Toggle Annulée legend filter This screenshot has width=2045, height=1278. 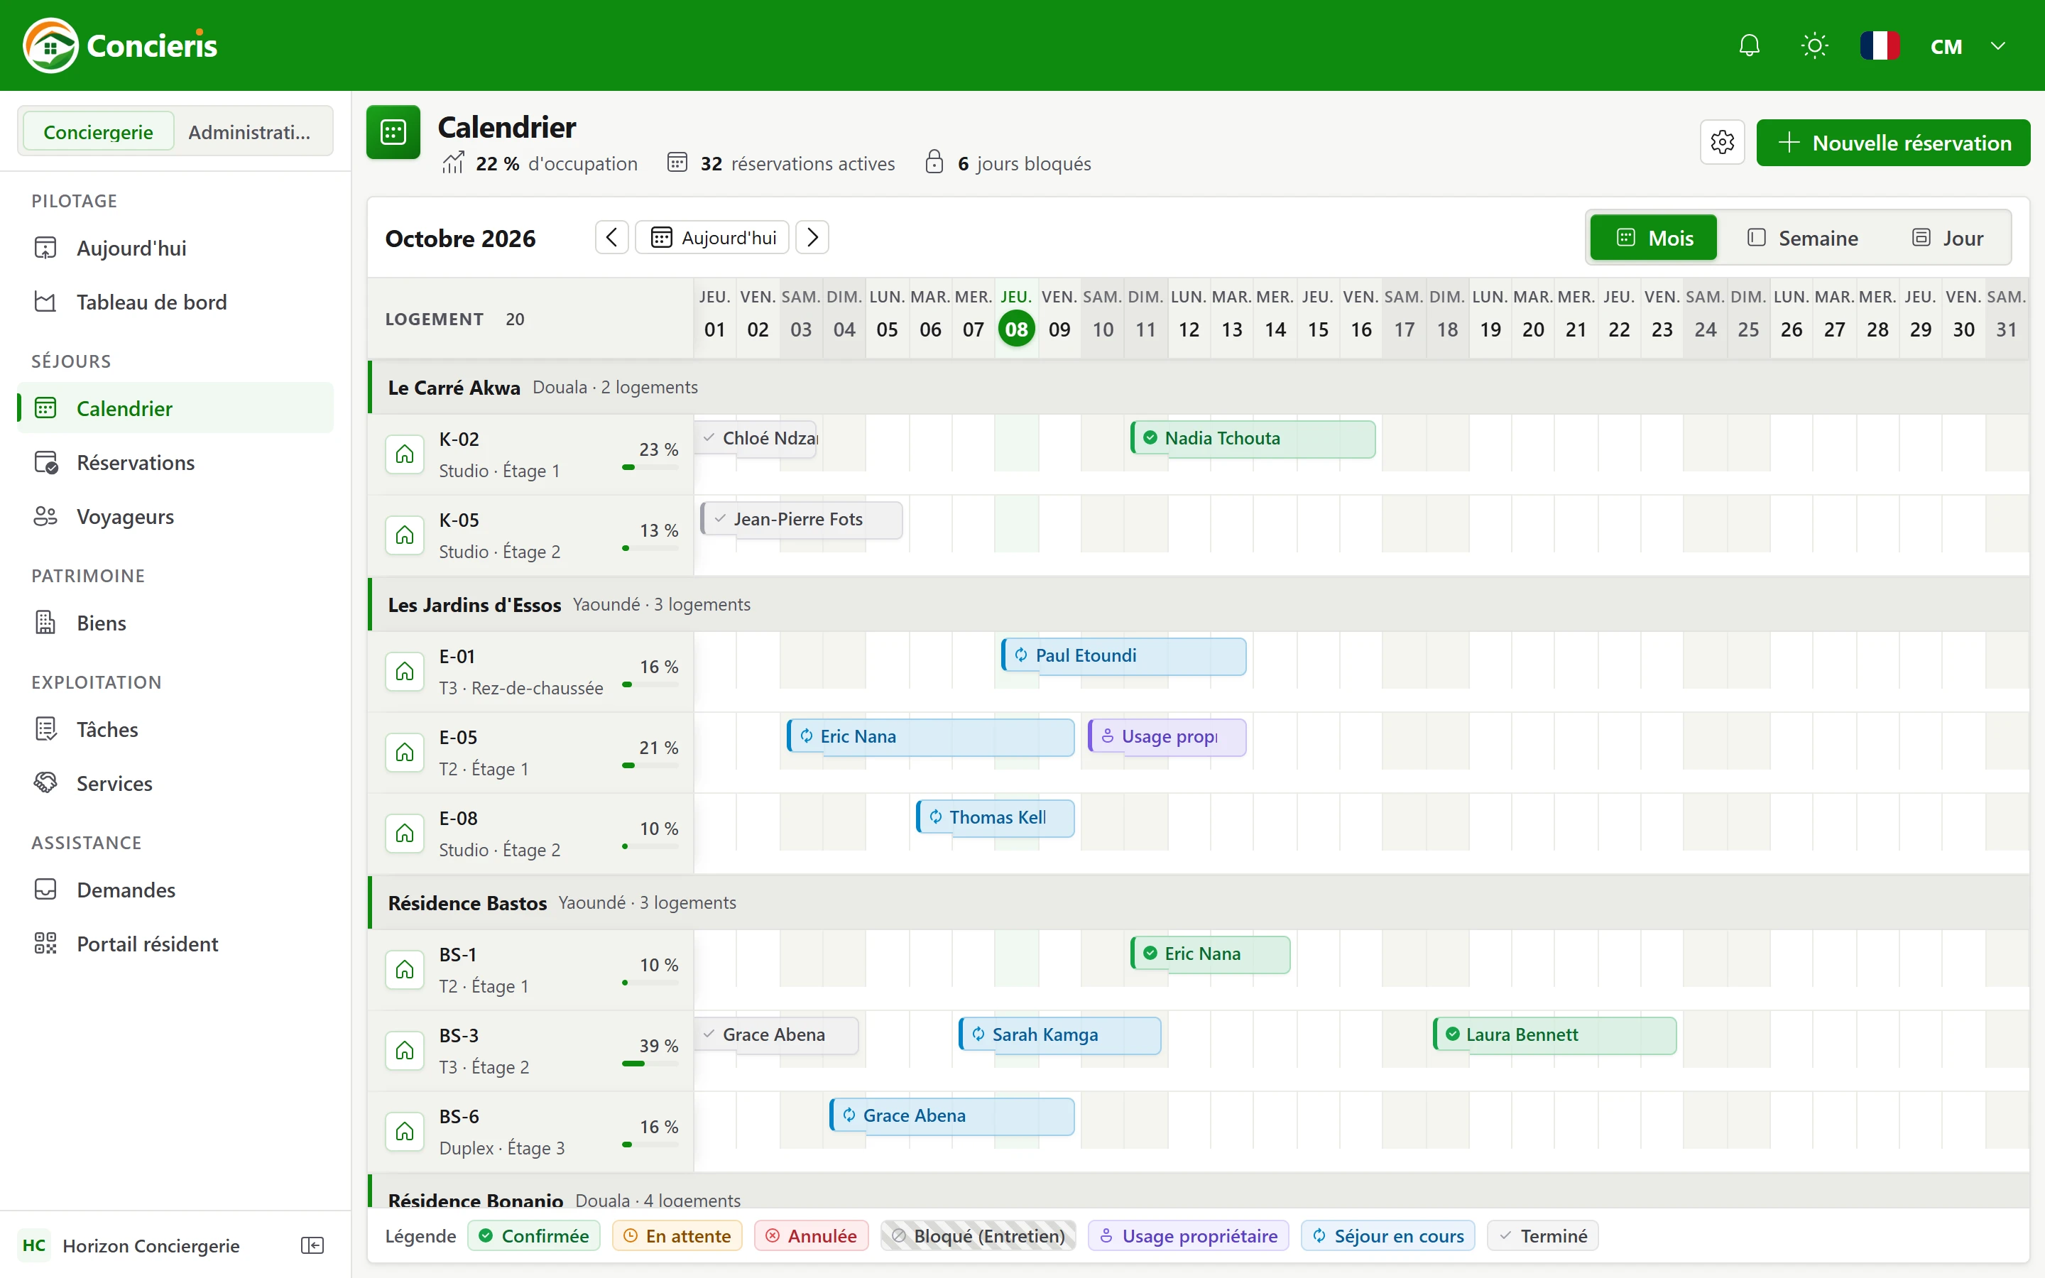811,1235
